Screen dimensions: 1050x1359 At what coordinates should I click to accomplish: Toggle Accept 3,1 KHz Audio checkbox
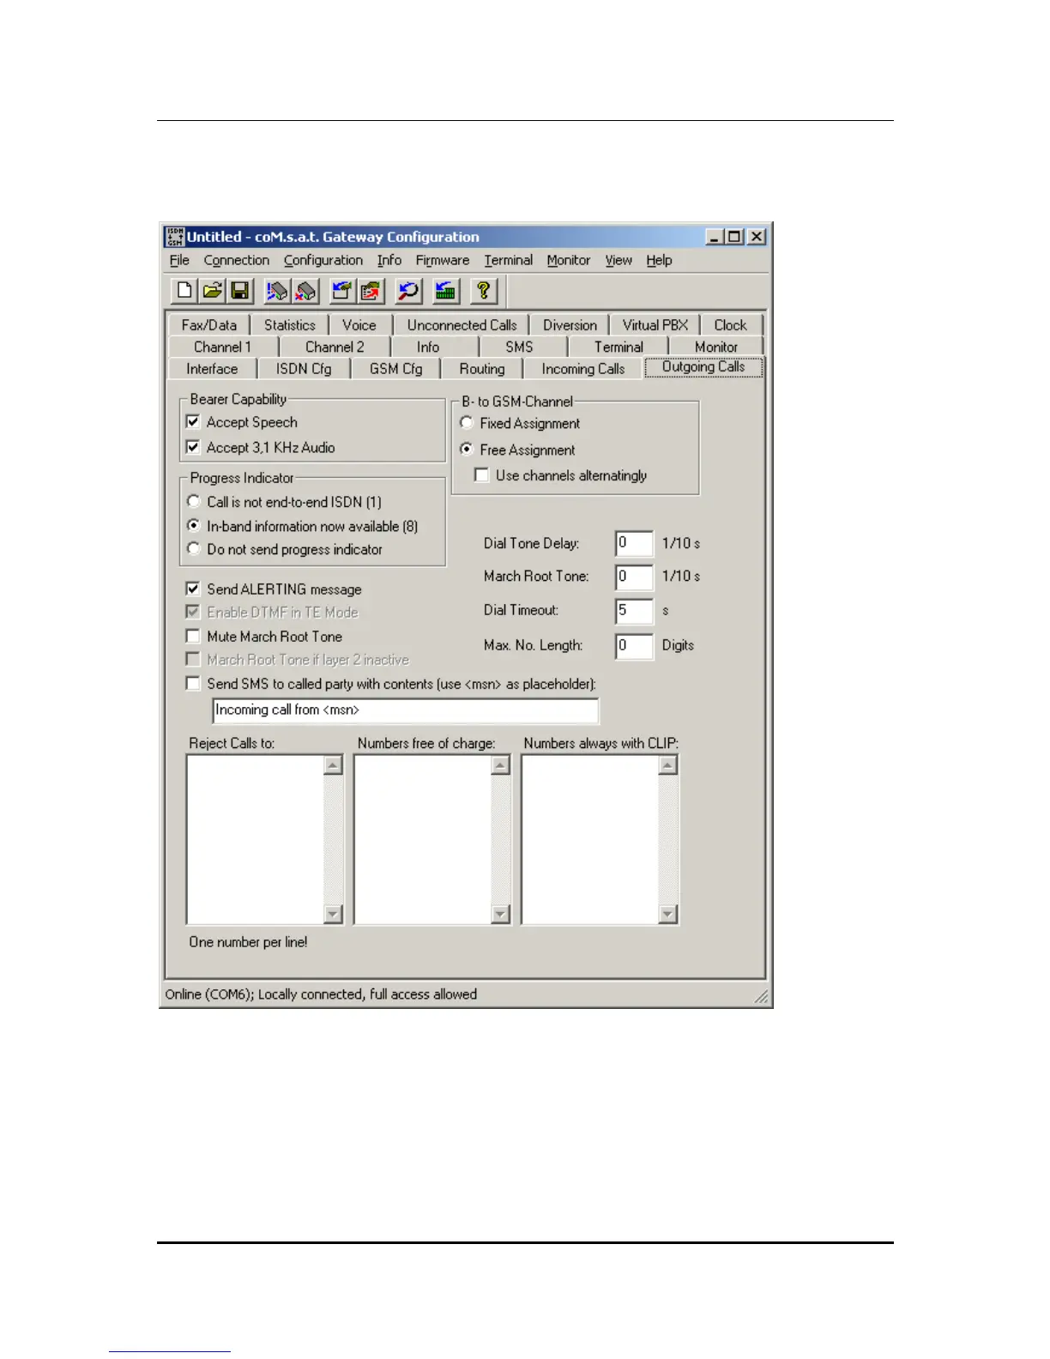tap(193, 447)
